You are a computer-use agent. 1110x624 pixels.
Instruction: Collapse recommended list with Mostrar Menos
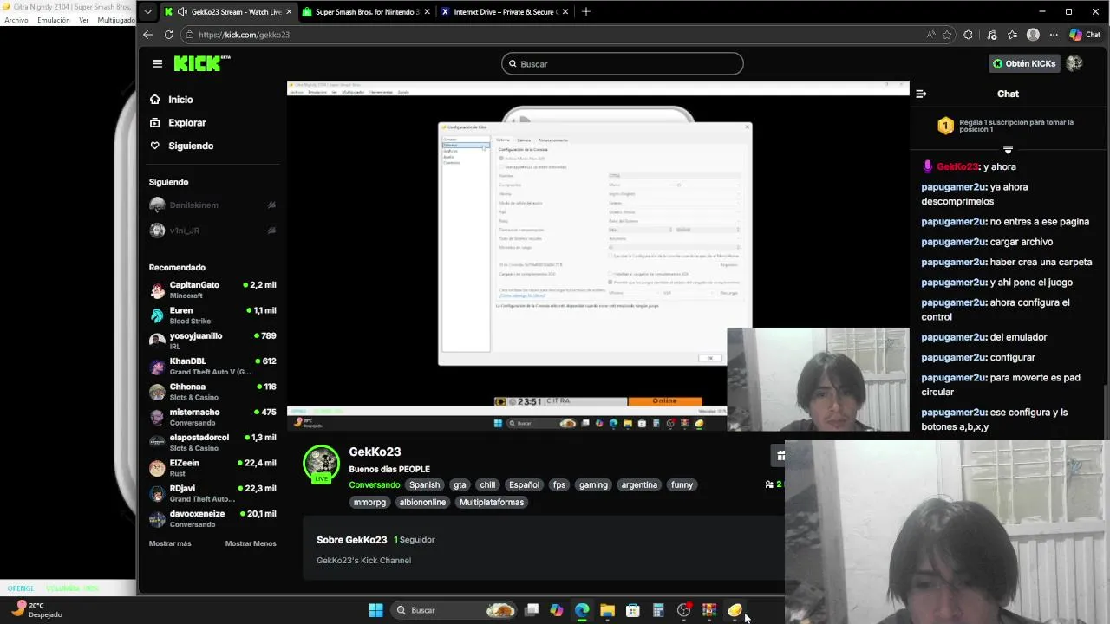click(251, 543)
